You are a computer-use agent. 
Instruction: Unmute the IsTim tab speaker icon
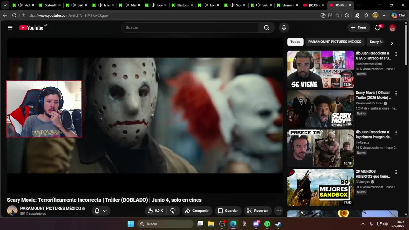point(100,5)
